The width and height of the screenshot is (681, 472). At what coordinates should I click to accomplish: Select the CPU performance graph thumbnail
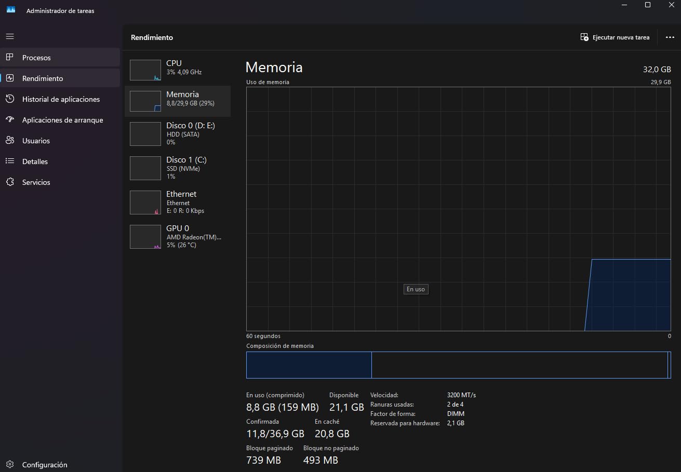point(145,70)
